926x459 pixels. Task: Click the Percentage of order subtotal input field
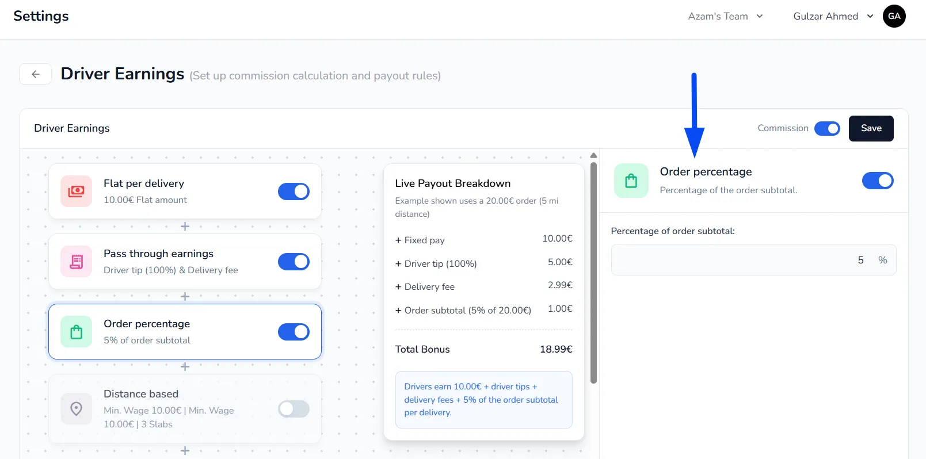[x=753, y=260]
